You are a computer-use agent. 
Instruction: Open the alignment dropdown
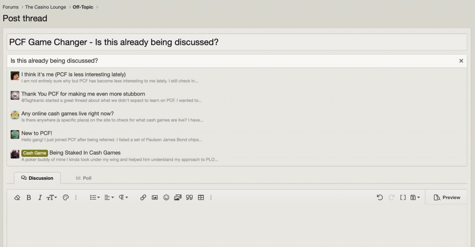(x=109, y=197)
